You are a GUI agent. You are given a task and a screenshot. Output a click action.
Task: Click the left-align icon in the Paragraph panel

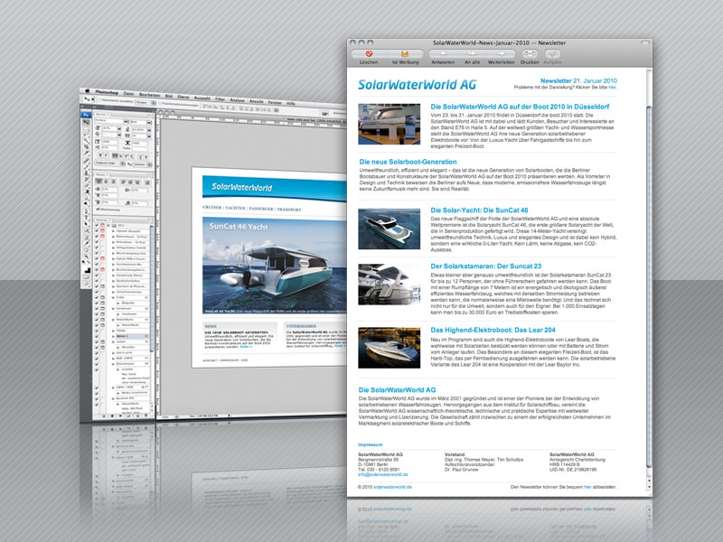point(99,182)
